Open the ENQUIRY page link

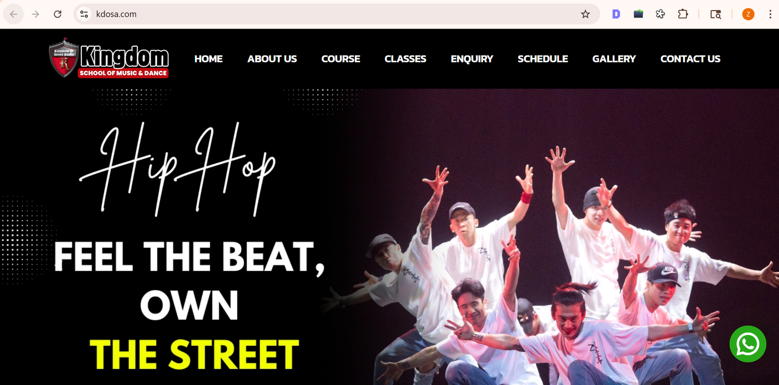point(472,59)
